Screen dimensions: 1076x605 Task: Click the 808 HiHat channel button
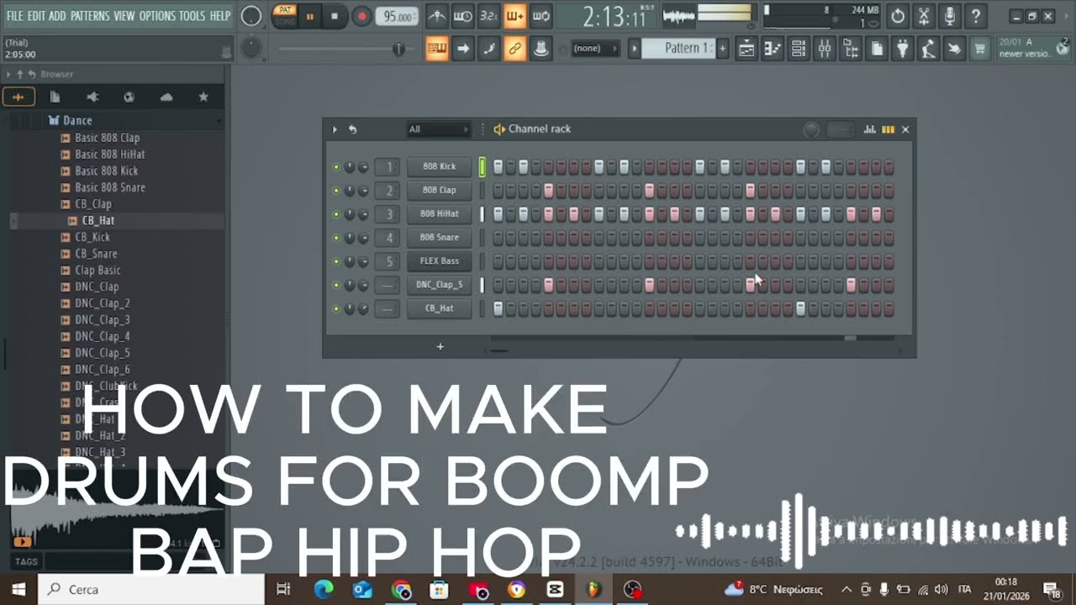point(439,214)
